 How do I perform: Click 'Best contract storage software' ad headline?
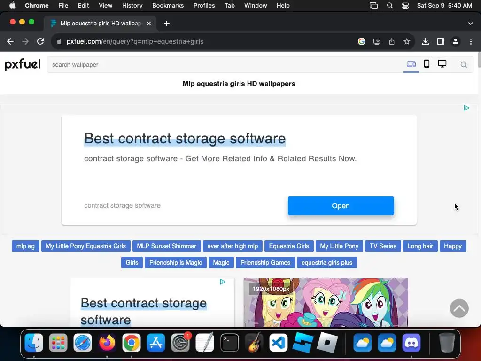tap(185, 139)
